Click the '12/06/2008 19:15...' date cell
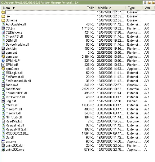The width and height of the screenshot is (155, 162). [110, 48]
